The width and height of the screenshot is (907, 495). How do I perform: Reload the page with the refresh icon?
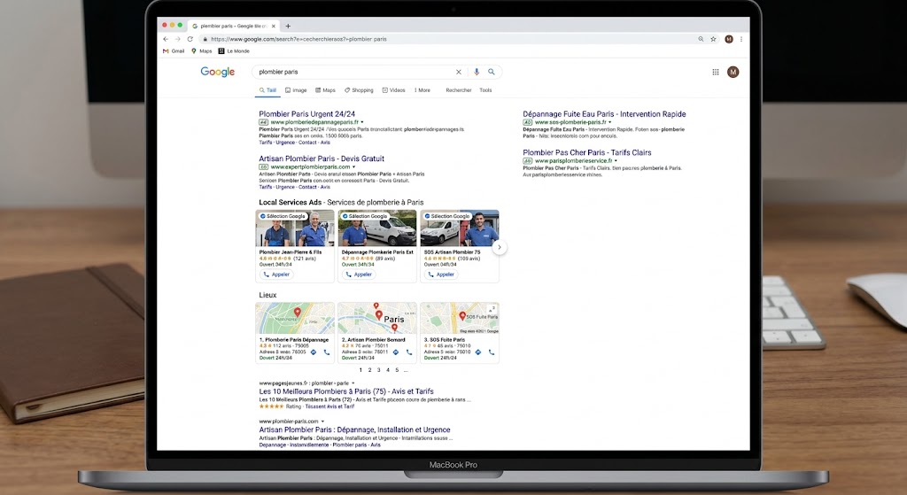[x=190, y=39]
